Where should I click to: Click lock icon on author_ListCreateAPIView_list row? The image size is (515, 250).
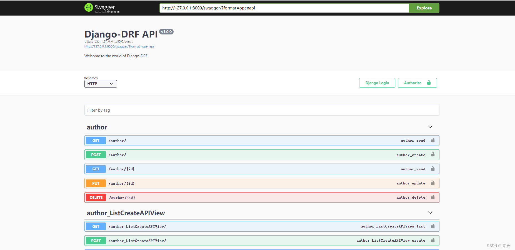(x=433, y=226)
